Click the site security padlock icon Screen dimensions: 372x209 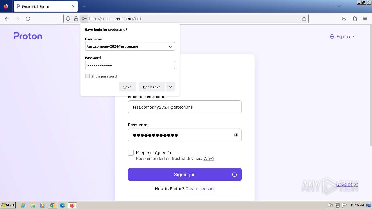point(76,19)
